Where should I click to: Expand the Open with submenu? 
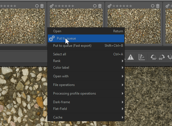[x=86, y=76]
